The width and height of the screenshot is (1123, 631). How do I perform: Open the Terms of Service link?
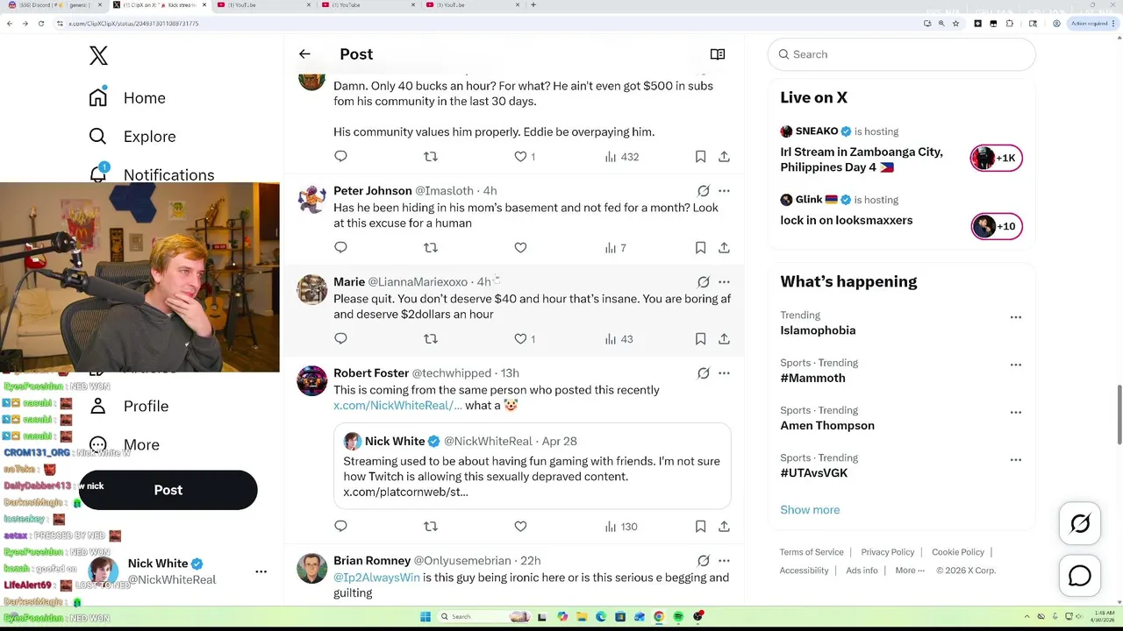812,552
